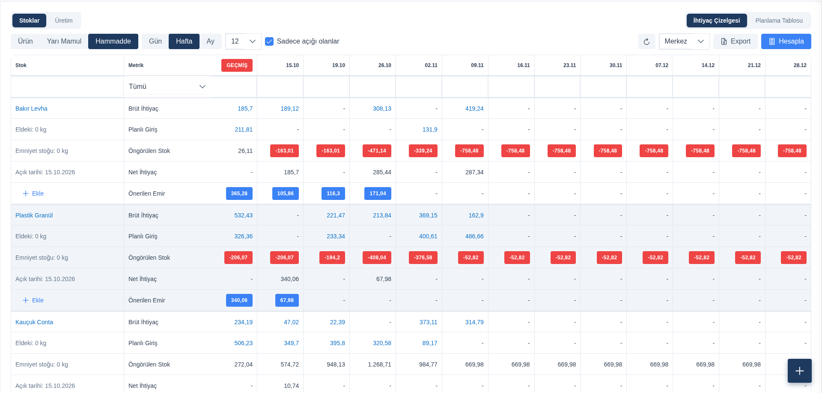Open the Planlama Tablosu view
Viewport: 822px width, 393px height.
[x=779, y=21]
